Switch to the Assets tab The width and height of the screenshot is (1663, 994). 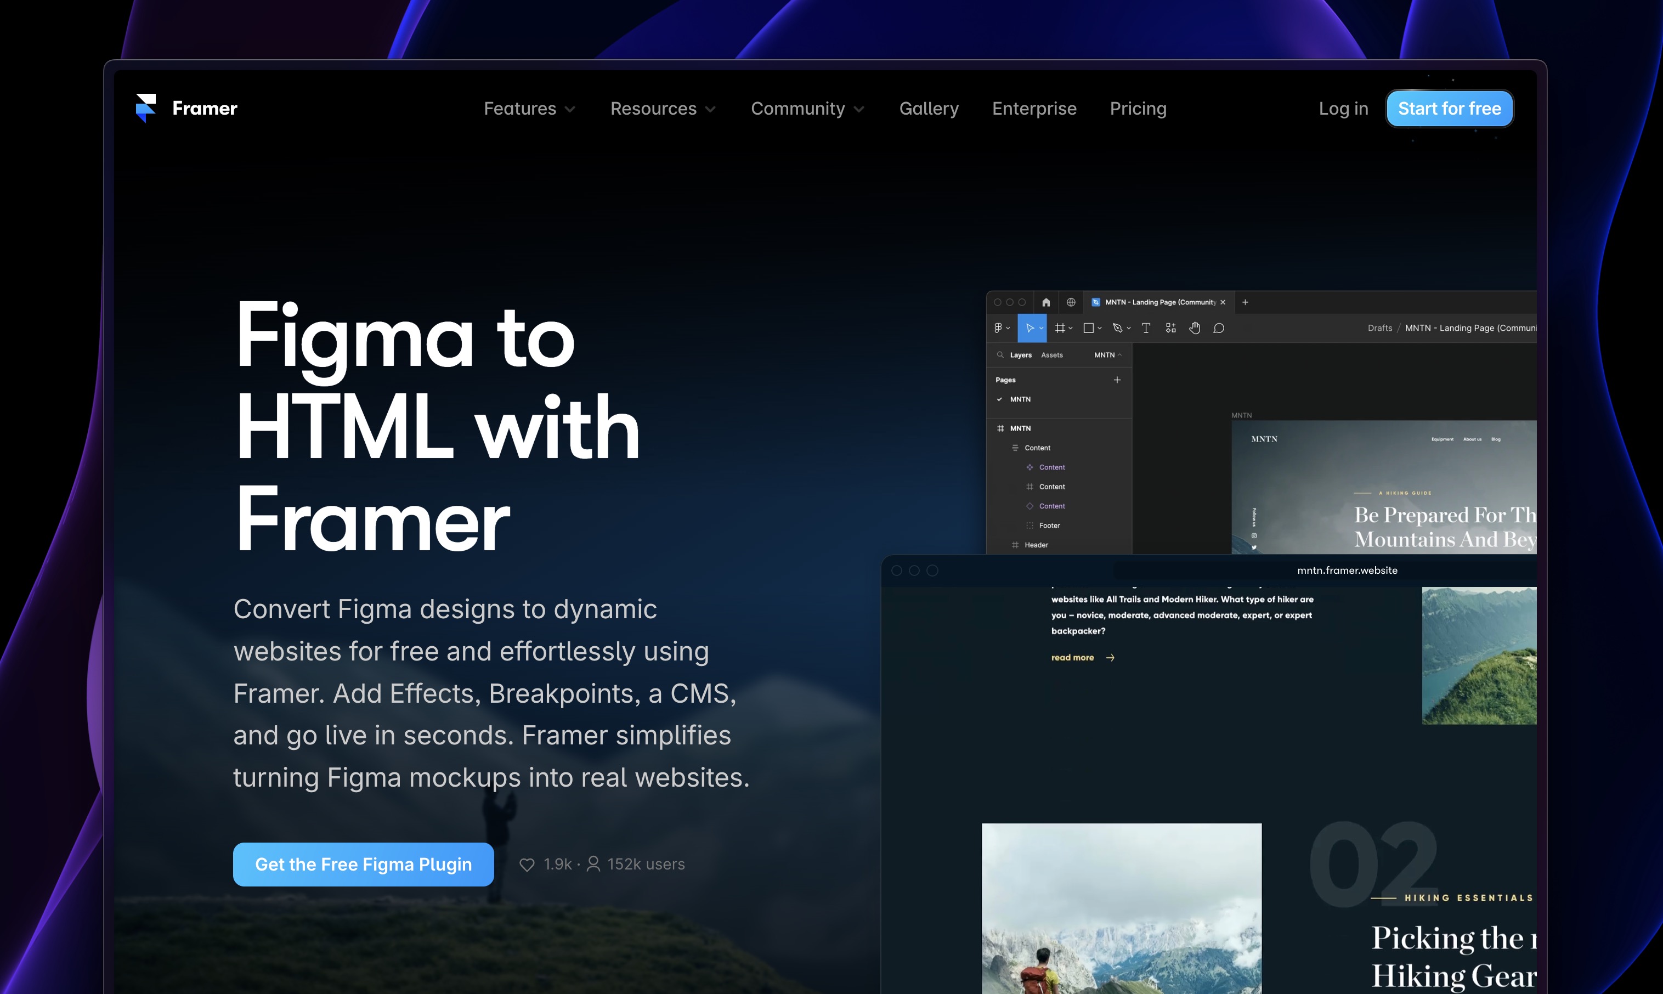click(1051, 355)
